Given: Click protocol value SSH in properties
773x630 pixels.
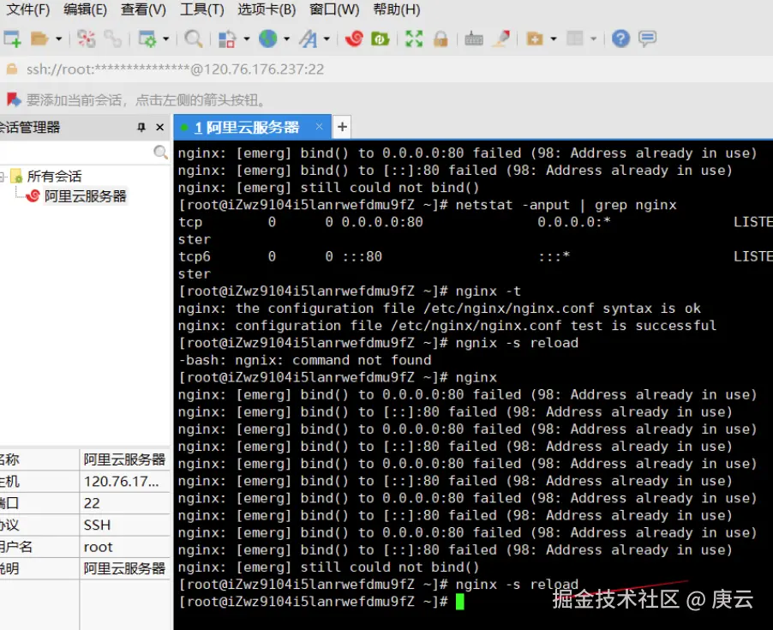Looking at the screenshot, I should 97,525.
